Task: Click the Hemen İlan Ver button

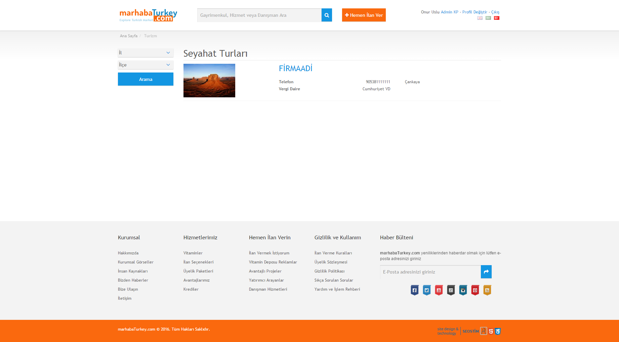Action: point(364,15)
